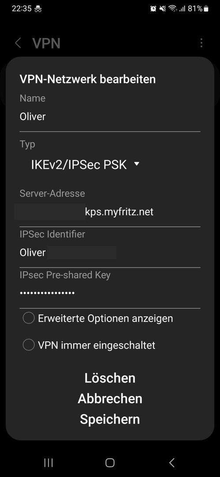Open the IKEv2/IPSec PSK type dropdown
The height and width of the screenshot is (477, 220).
pyautogui.click(x=85, y=165)
